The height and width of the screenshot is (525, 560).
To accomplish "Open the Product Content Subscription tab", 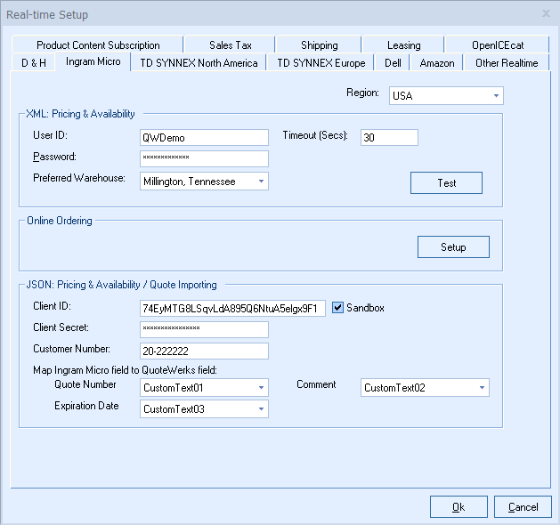I will coord(98,45).
